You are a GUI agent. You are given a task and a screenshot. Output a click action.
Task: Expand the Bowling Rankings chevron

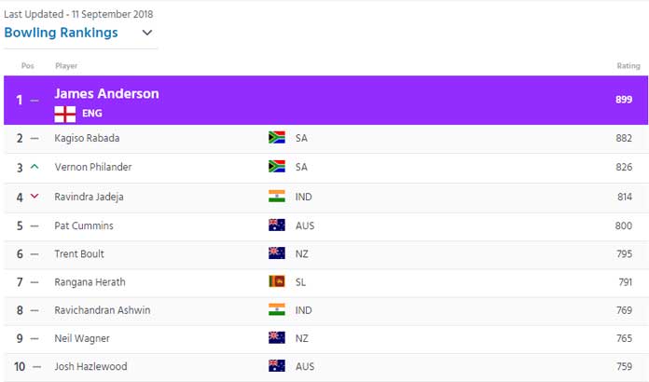147,33
